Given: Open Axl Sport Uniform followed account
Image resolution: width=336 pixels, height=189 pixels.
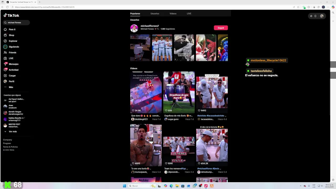Looking at the screenshot, I should click(14, 100).
